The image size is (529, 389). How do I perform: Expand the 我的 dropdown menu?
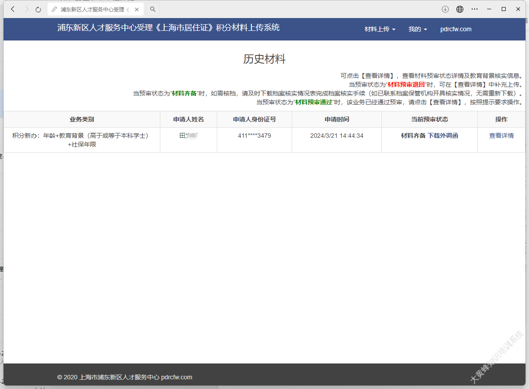pyautogui.click(x=418, y=29)
